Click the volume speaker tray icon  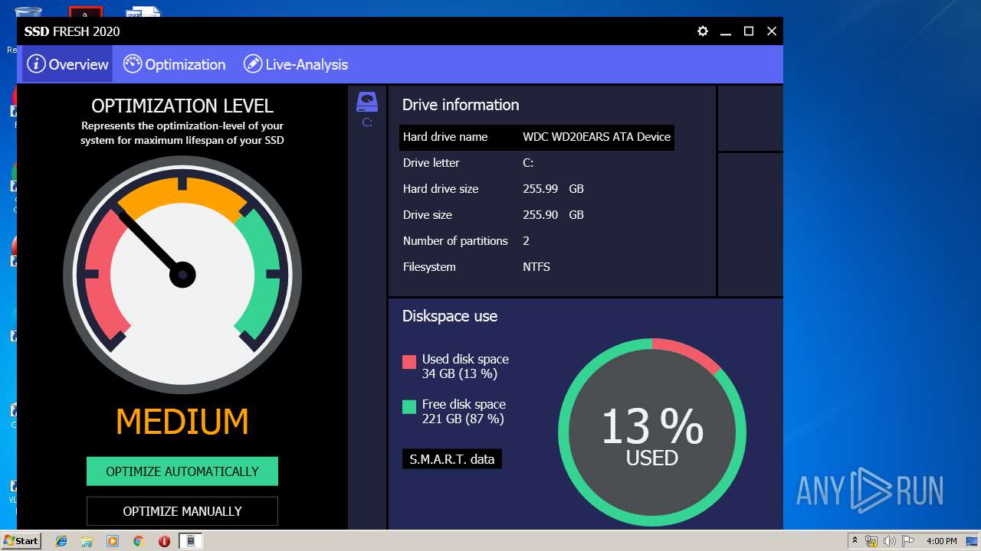[x=890, y=541]
